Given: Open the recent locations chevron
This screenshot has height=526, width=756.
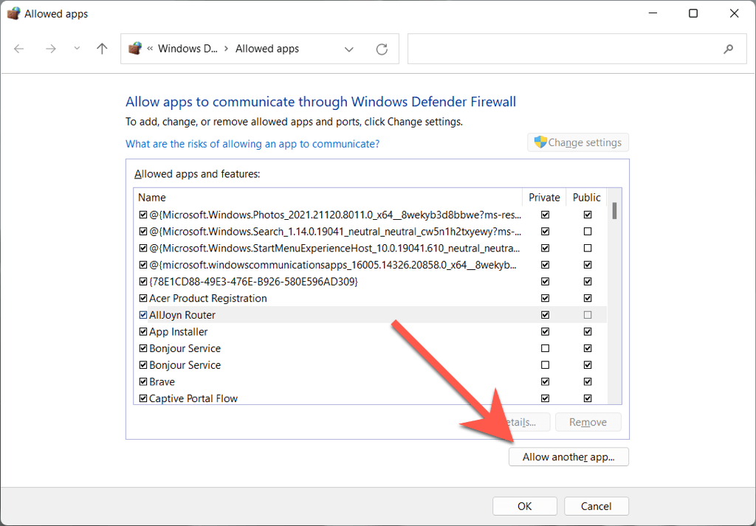Looking at the screenshot, I should coord(77,49).
